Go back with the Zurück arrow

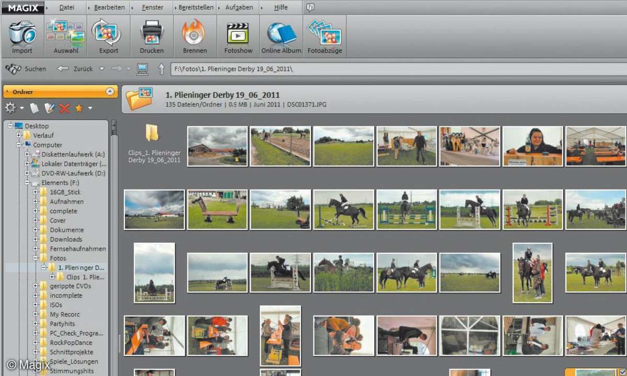(75, 68)
